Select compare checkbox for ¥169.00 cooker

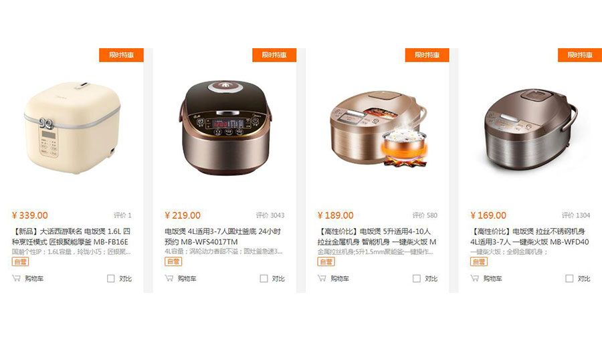[x=569, y=278]
